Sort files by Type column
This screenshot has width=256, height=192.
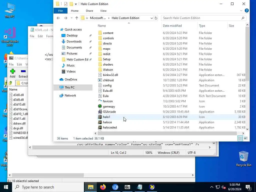pos(212,26)
